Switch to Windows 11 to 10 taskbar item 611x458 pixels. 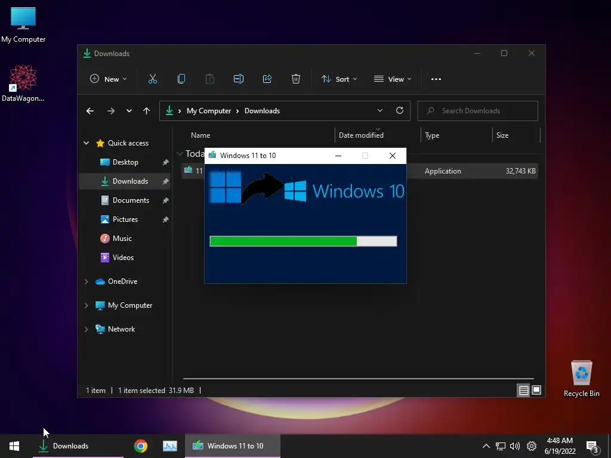pos(233,446)
